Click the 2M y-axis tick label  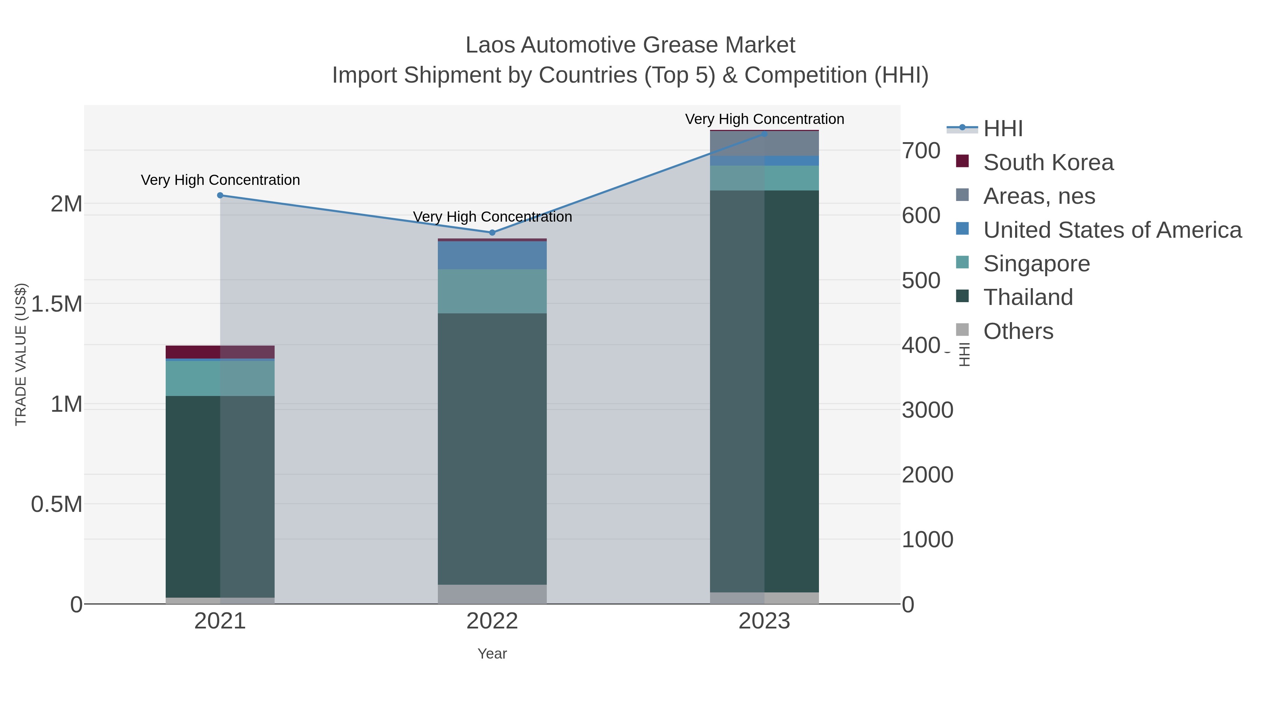67,204
